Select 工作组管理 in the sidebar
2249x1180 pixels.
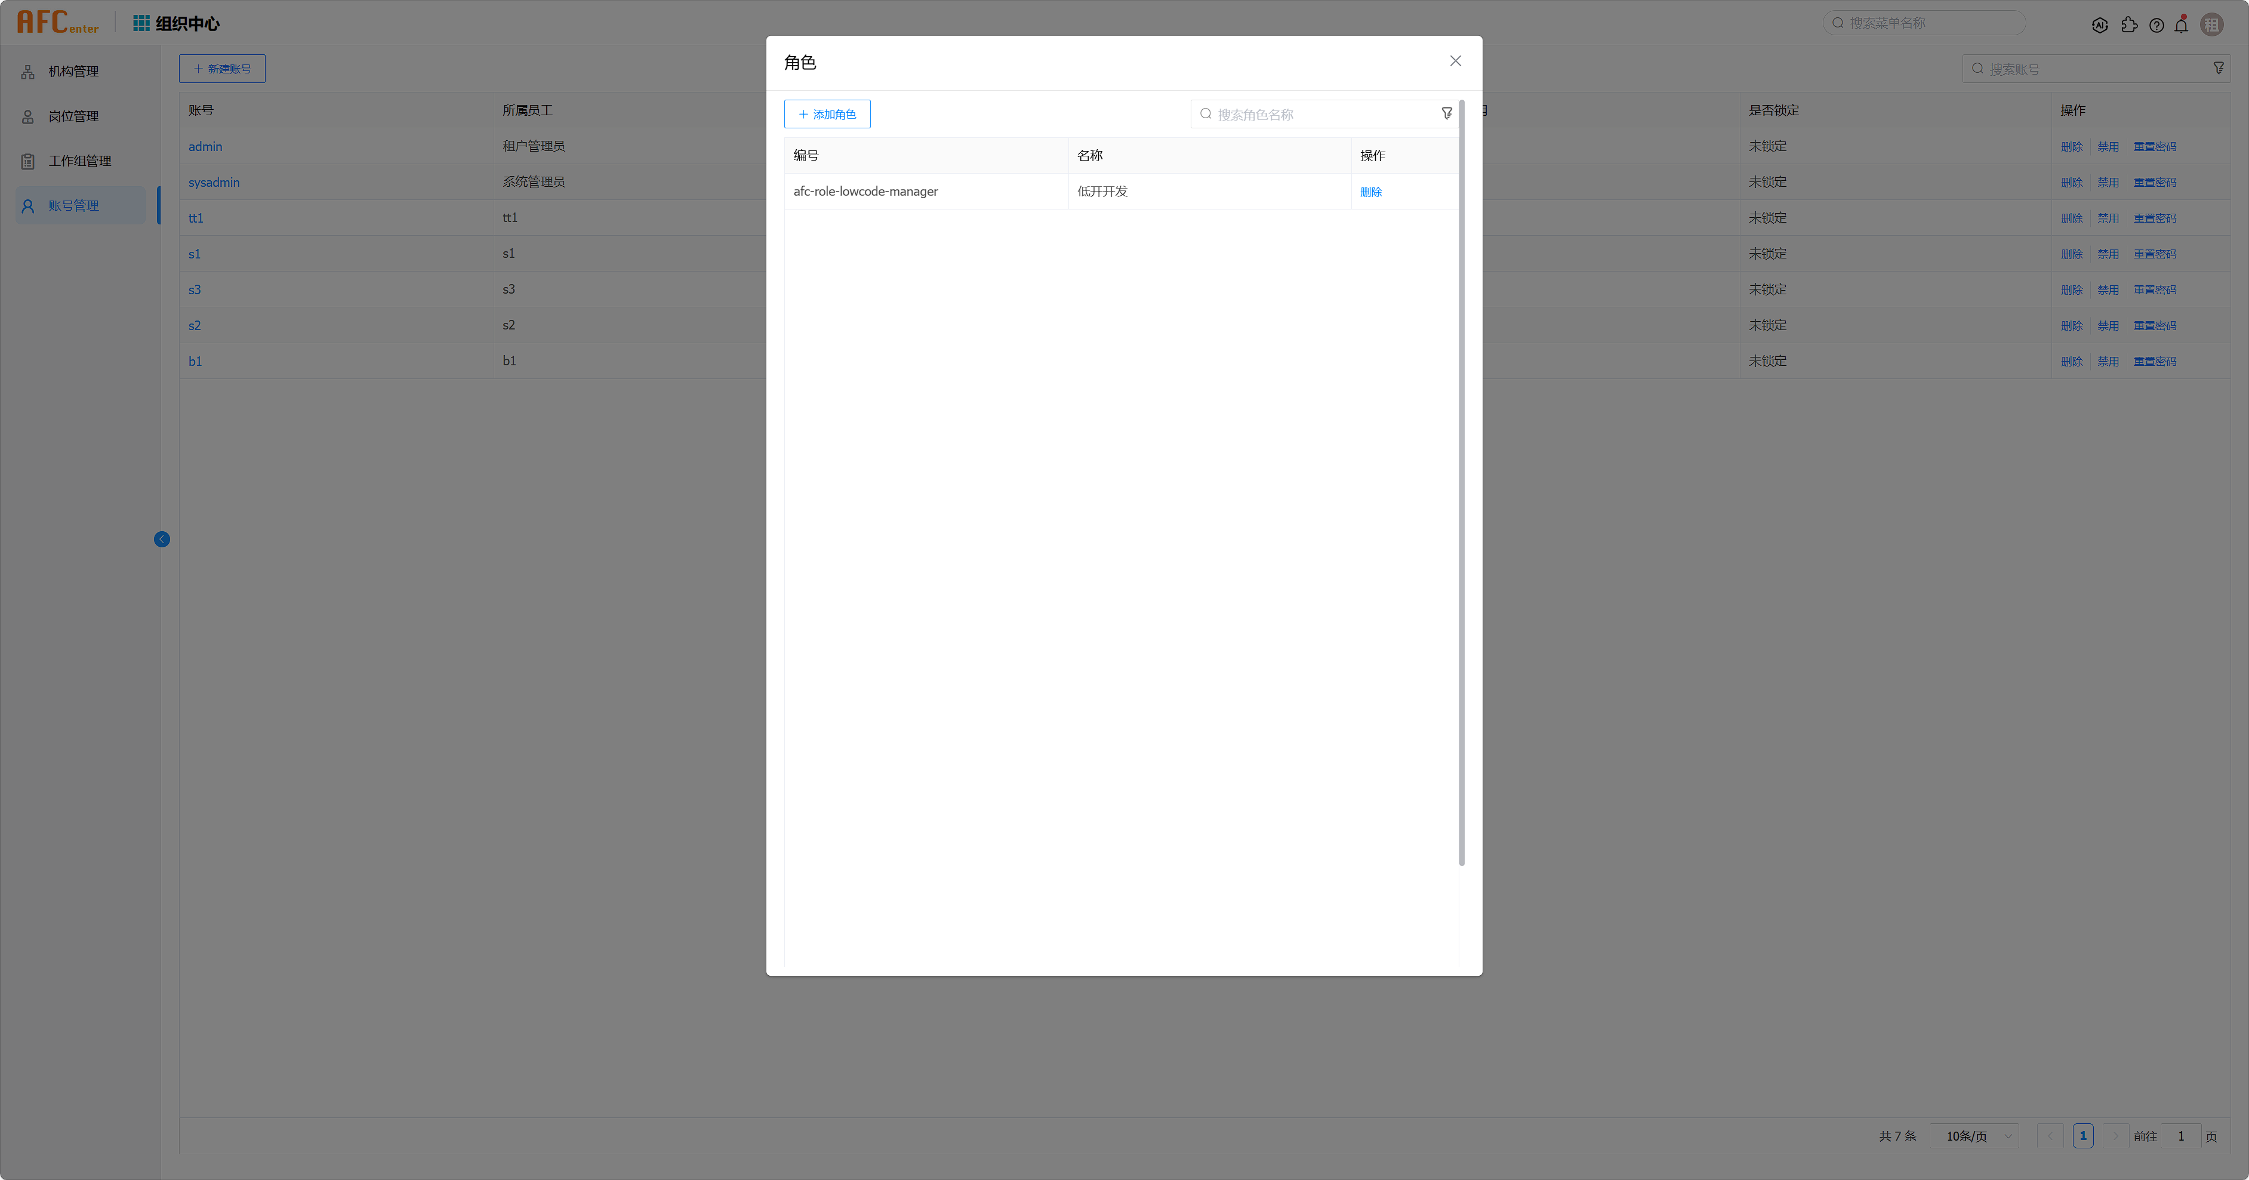click(79, 161)
